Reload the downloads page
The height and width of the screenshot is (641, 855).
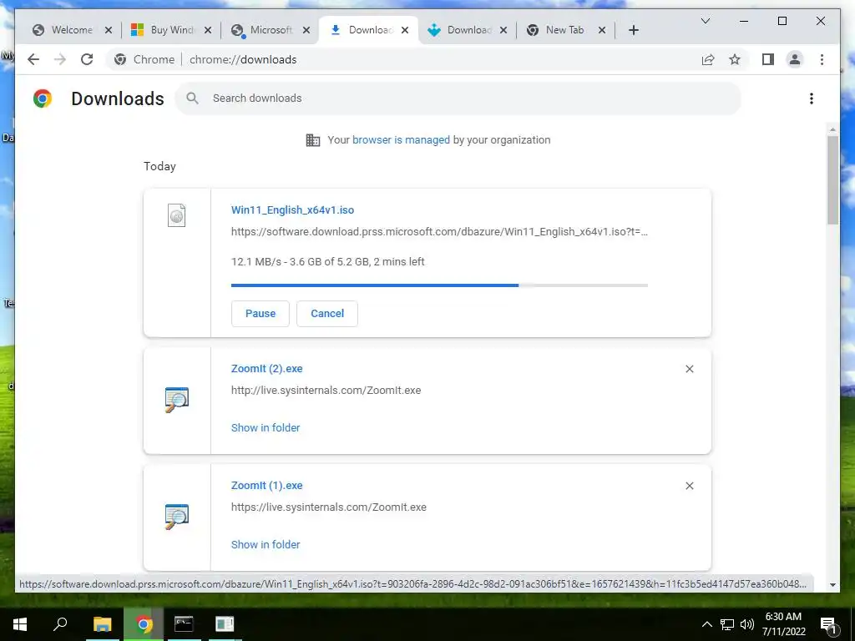point(87,59)
